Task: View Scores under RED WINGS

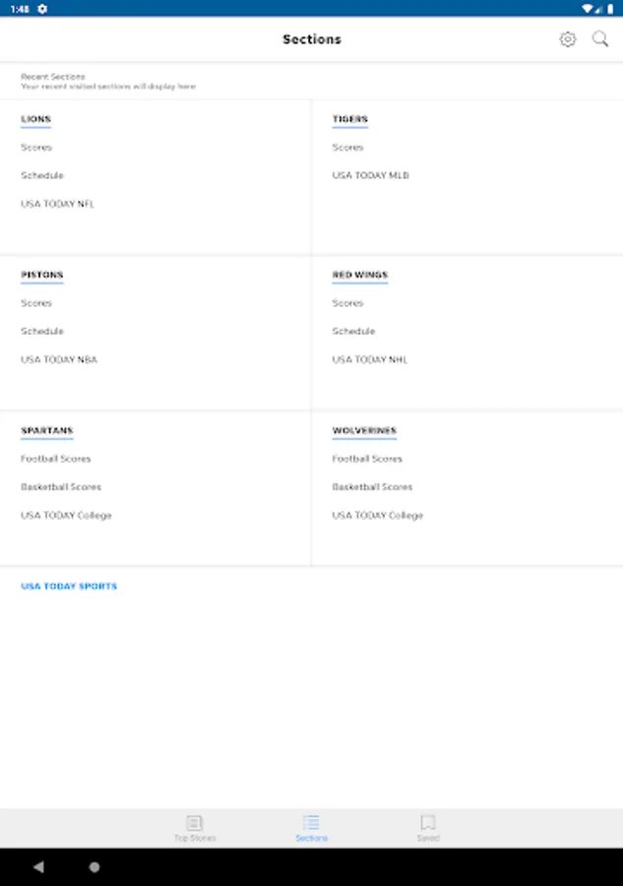Action: tap(348, 303)
